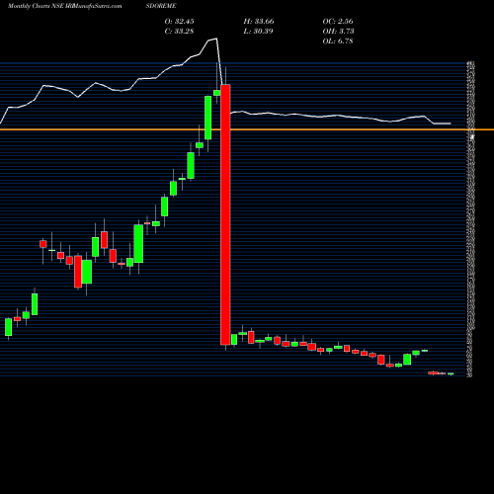Click the SDOREME ticker symbol label

(161, 6)
